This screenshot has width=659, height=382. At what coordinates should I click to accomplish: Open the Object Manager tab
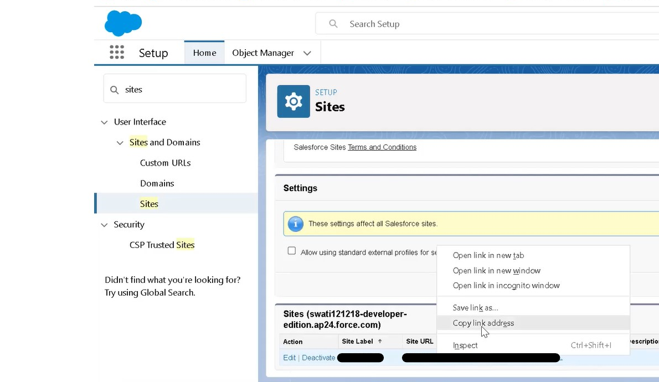click(263, 53)
